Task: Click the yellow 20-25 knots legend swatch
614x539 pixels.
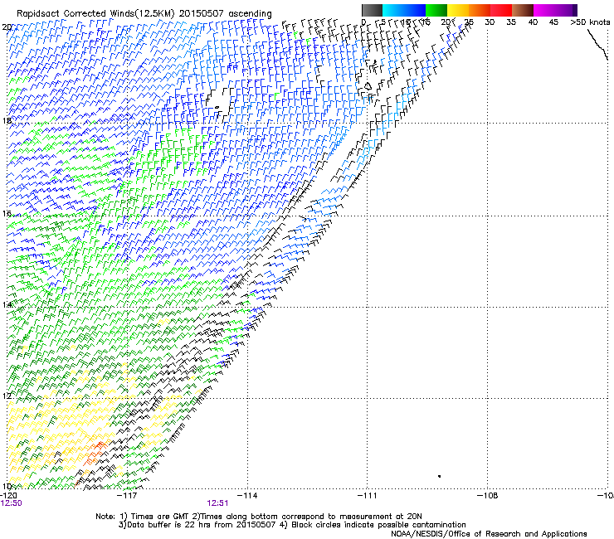Action: (x=458, y=10)
